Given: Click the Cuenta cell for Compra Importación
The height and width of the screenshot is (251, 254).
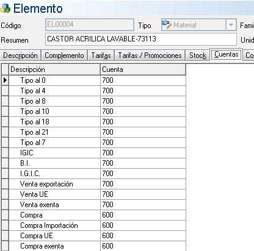Looking at the screenshot, I should pyautogui.click(x=143, y=225).
